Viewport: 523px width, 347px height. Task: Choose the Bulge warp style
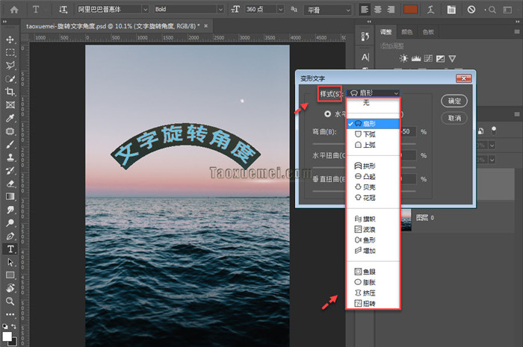click(373, 177)
